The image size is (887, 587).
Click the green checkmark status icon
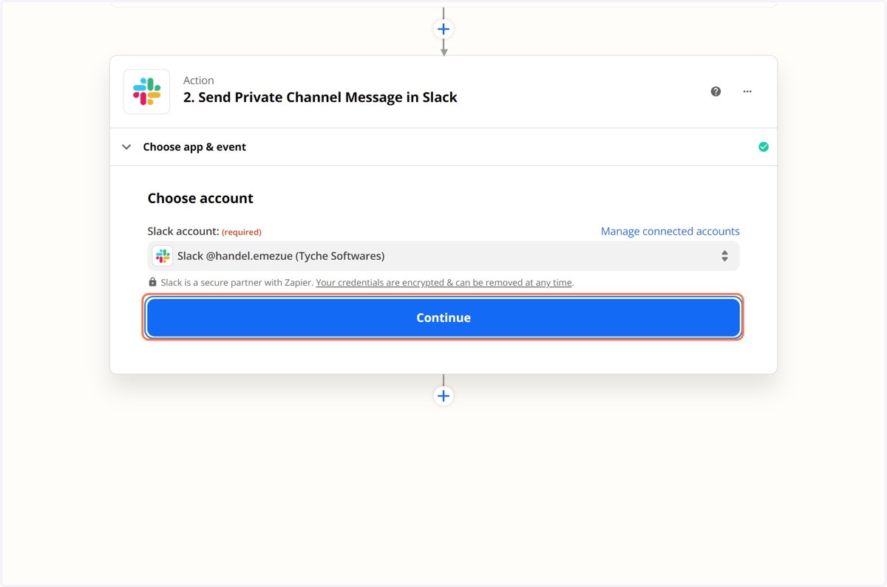pyautogui.click(x=764, y=147)
